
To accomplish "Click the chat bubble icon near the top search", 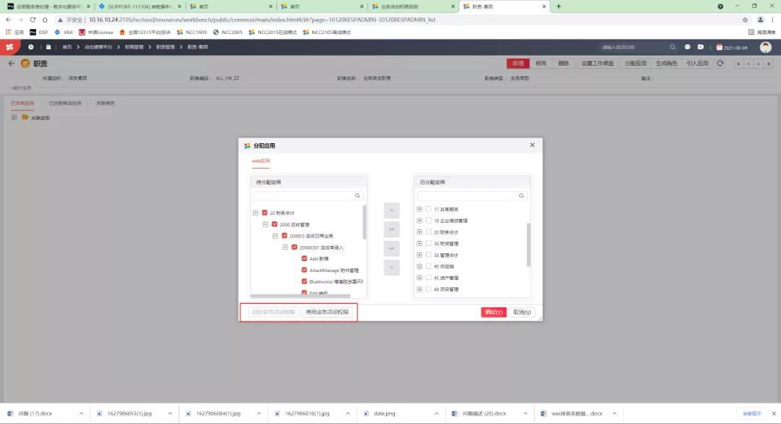I will 686,47.
